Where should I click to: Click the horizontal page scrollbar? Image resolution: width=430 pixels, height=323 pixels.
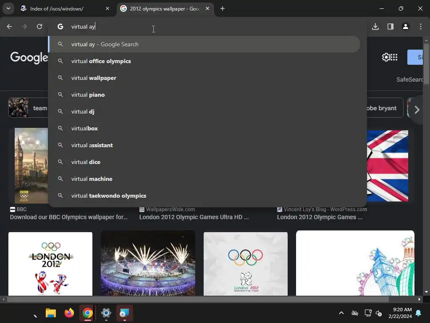[198, 299]
